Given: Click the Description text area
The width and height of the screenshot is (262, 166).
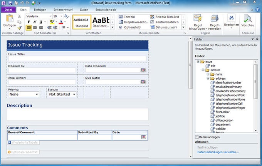Looking at the screenshot, I should [78, 114].
